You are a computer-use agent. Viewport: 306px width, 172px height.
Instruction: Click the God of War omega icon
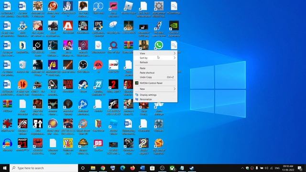coord(113,45)
